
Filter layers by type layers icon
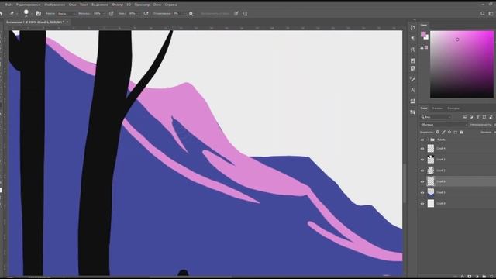click(477, 117)
